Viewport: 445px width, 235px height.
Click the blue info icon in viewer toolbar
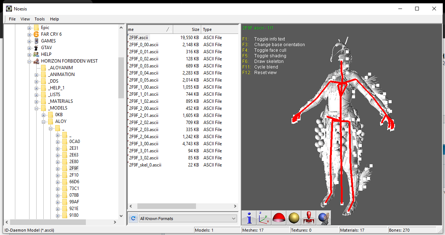tap(249, 218)
